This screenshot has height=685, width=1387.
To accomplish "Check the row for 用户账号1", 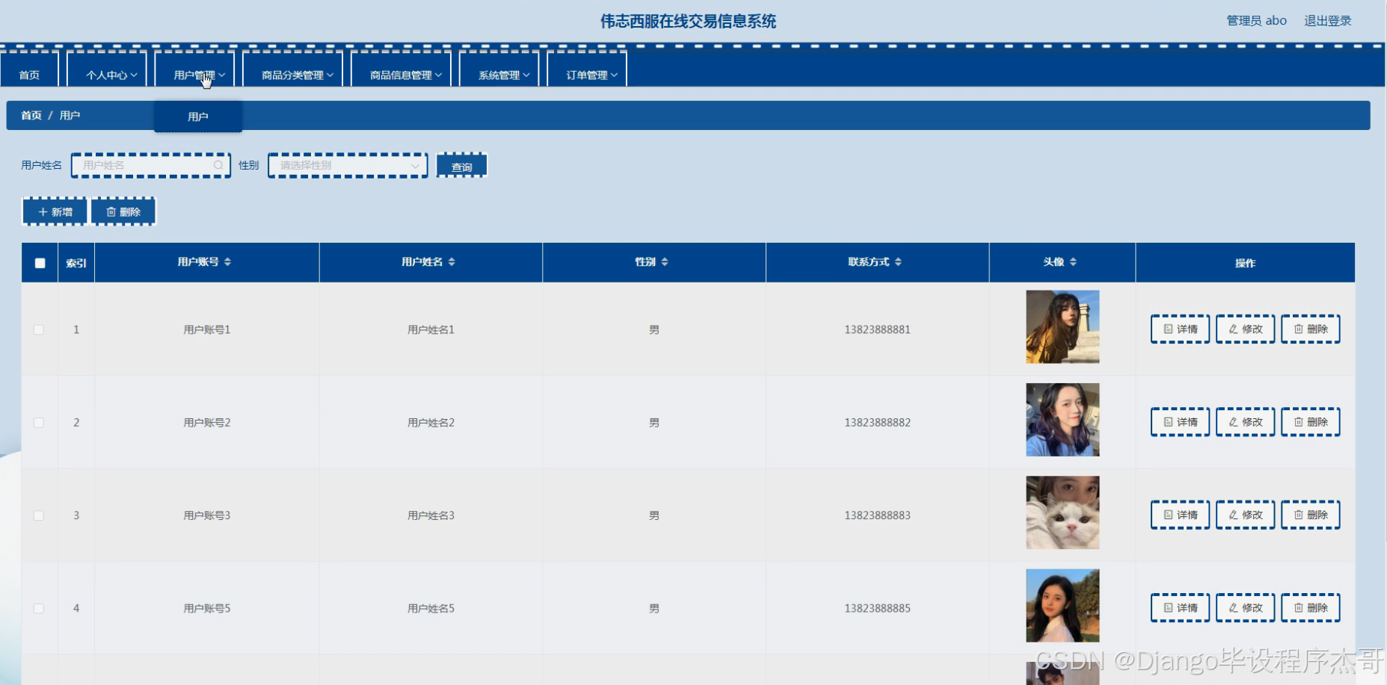I will pos(39,329).
